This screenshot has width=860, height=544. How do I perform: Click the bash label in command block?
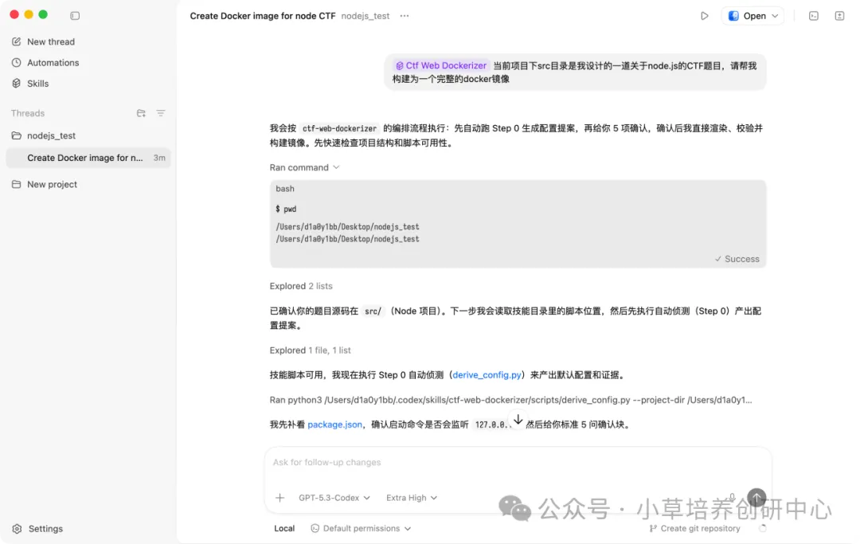284,189
